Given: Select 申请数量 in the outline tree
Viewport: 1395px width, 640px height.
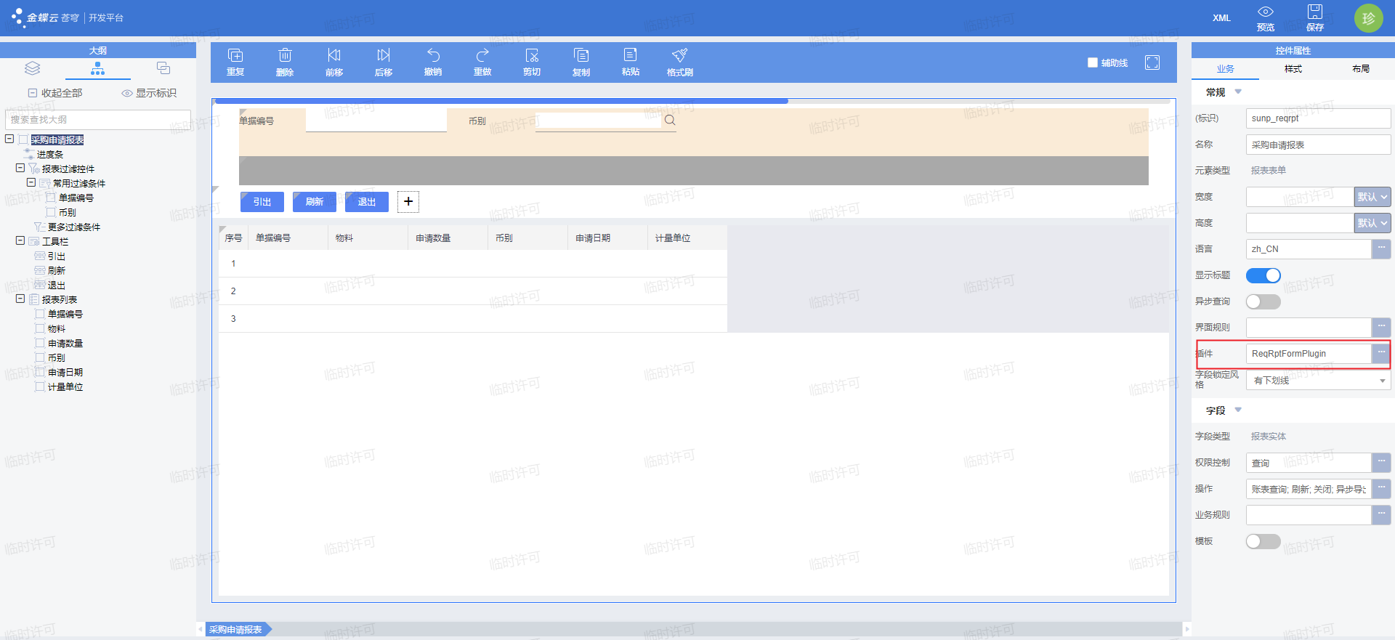Looking at the screenshot, I should click(x=65, y=343).
